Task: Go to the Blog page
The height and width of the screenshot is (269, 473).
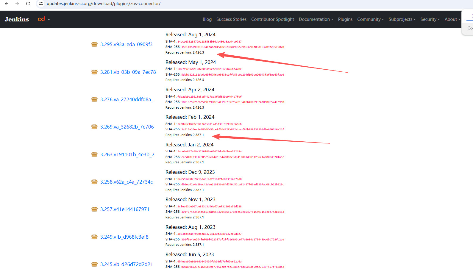Action: point(207,19)
